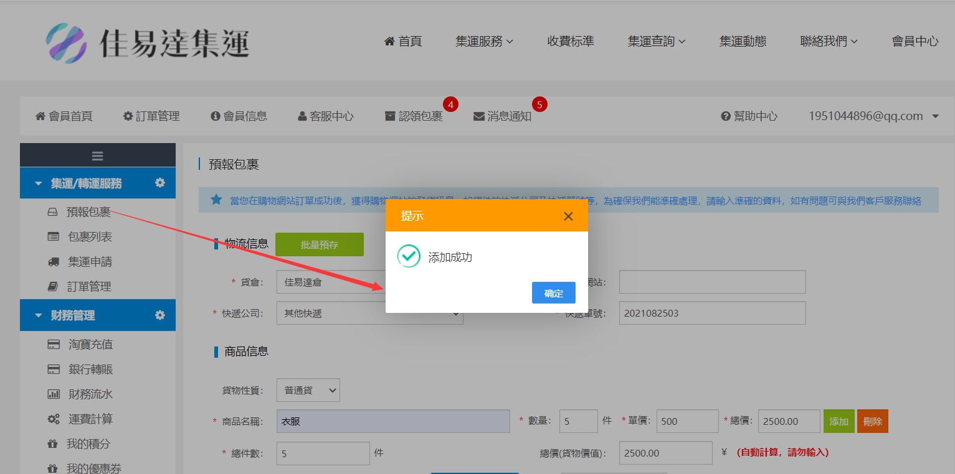Open the 貨倉 佳易達倉 dropdown

click(331, 282)
